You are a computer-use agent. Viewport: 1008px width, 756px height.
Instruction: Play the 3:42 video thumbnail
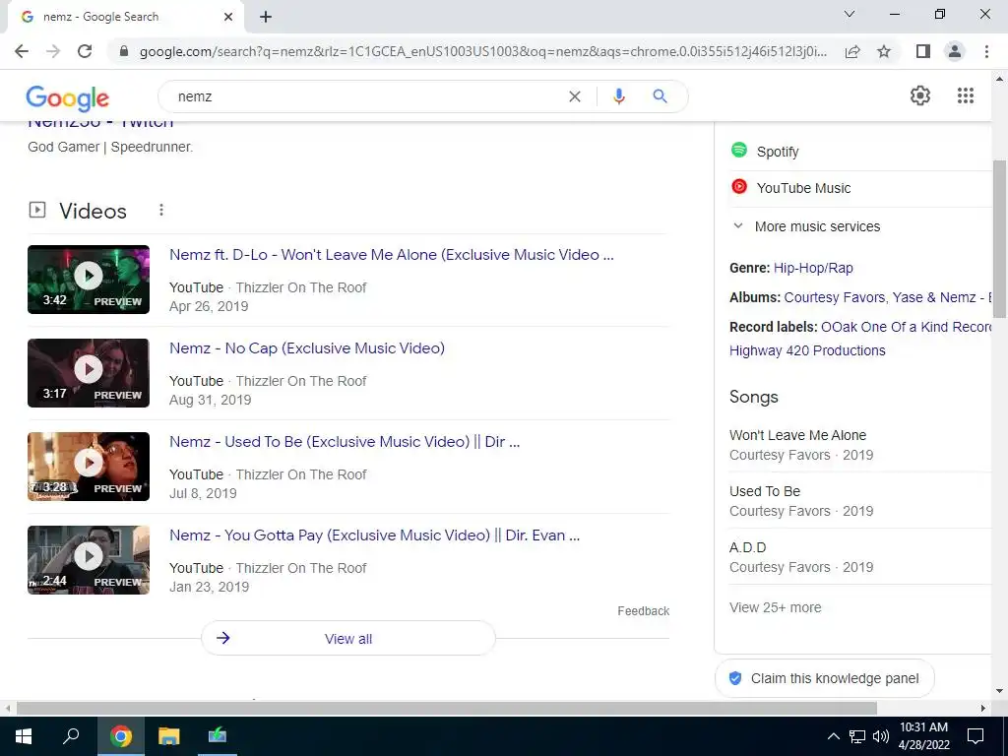tap(88, 280)
